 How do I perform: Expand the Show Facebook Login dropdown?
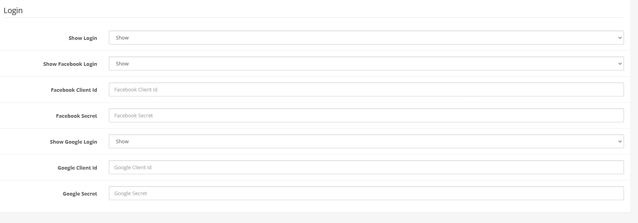click(366, 63)
